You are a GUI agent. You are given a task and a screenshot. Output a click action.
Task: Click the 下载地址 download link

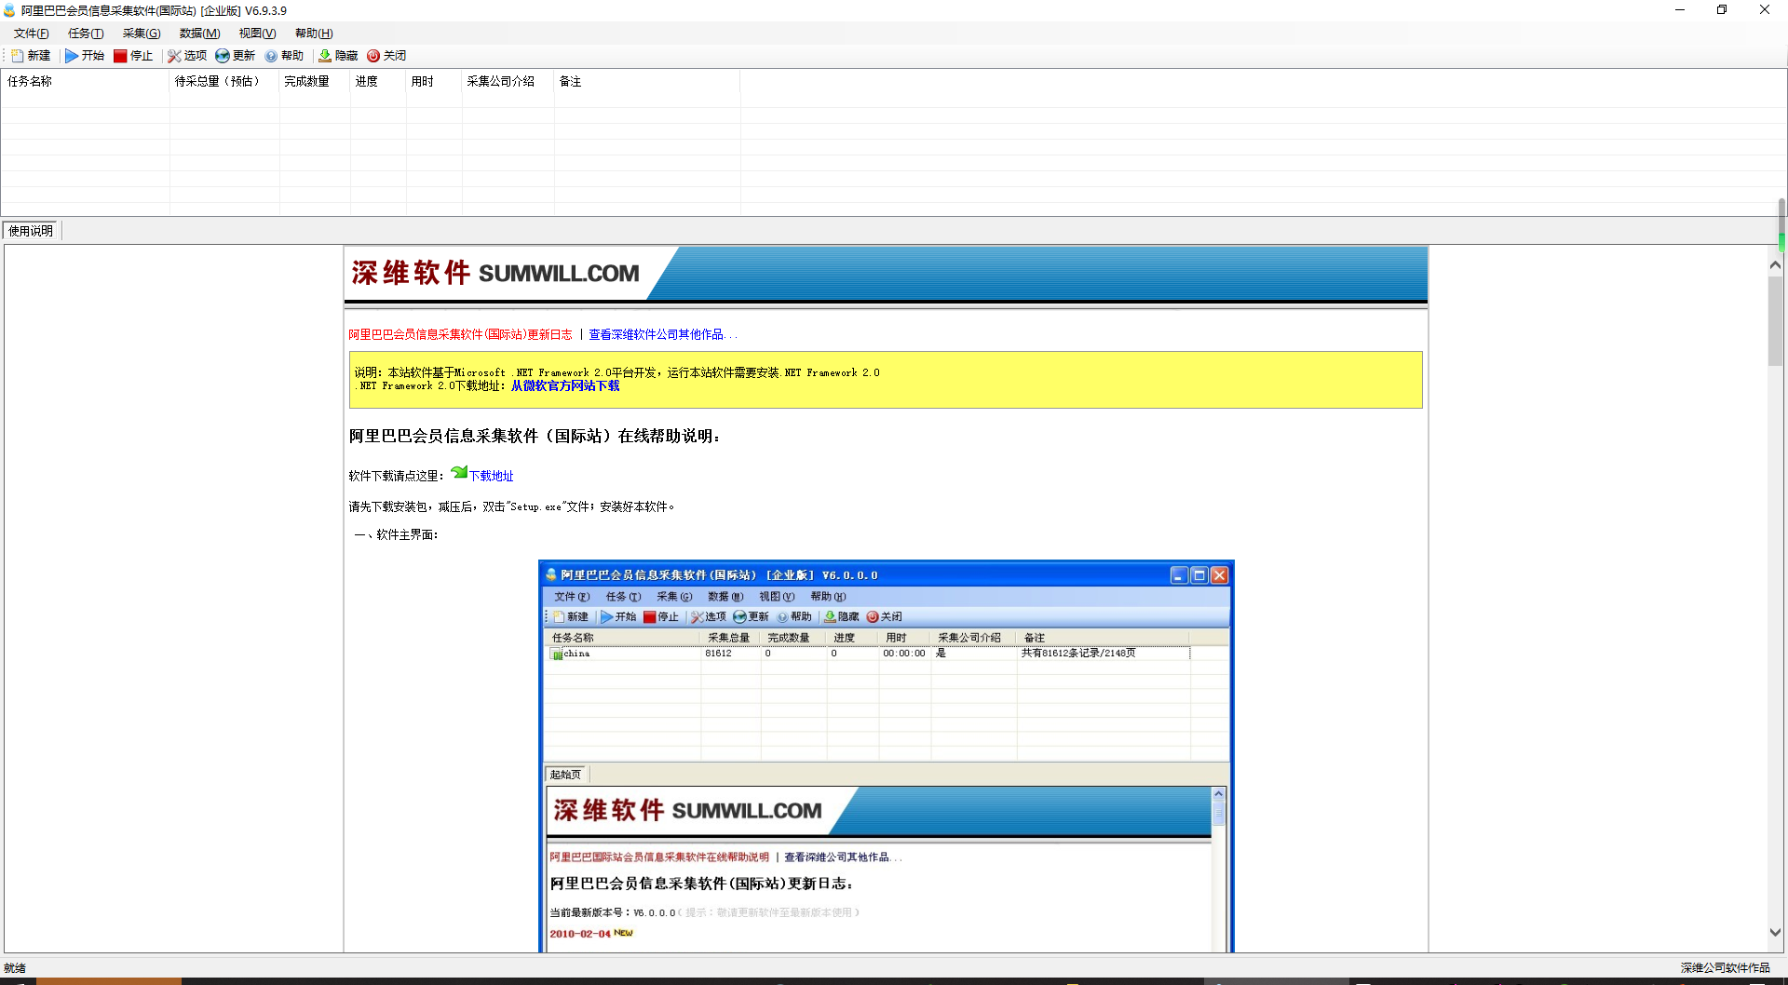point(491,476)
